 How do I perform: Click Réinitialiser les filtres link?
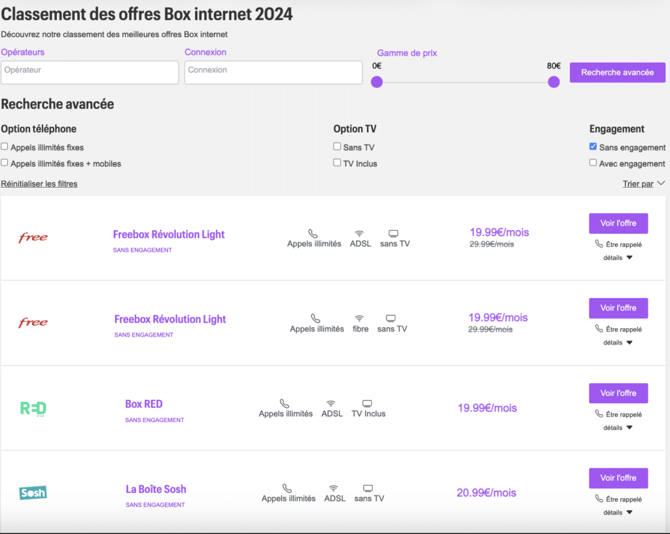[39, 184]
